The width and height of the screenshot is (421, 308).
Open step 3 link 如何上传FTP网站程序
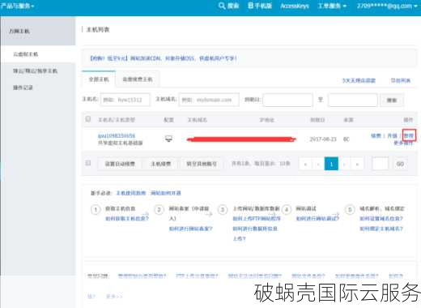[x=257, y=219]
